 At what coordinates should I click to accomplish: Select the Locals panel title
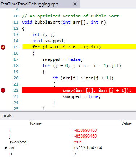[x=6, y=116]
